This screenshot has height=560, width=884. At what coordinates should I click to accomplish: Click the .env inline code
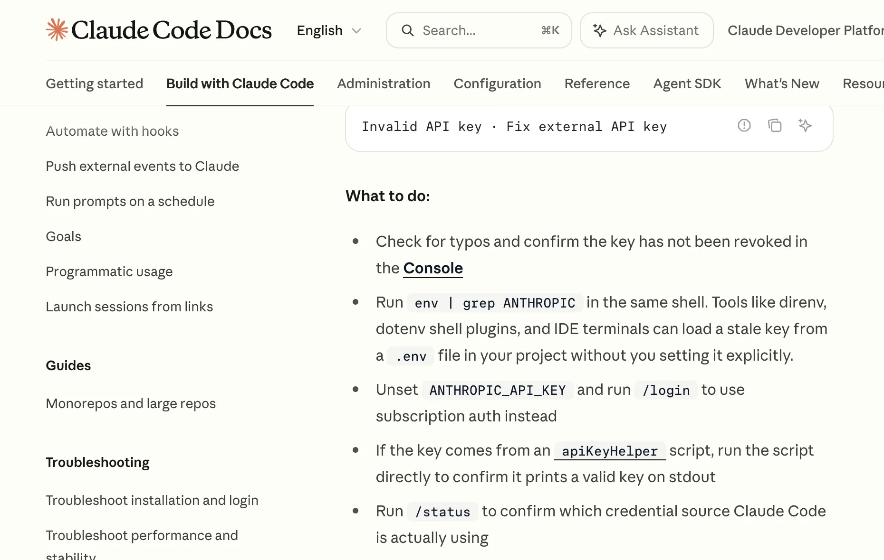[411, 356]
